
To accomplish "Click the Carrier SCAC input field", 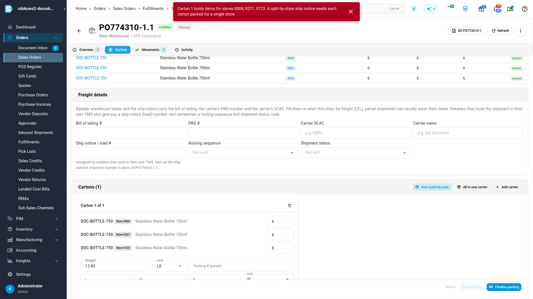I will [x=356, y=133].
